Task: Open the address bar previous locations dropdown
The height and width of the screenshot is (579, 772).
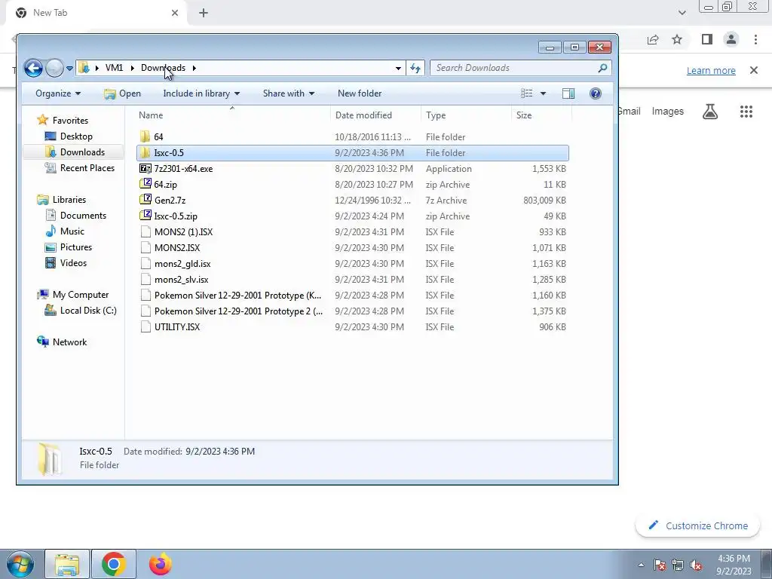Action: 398,68
